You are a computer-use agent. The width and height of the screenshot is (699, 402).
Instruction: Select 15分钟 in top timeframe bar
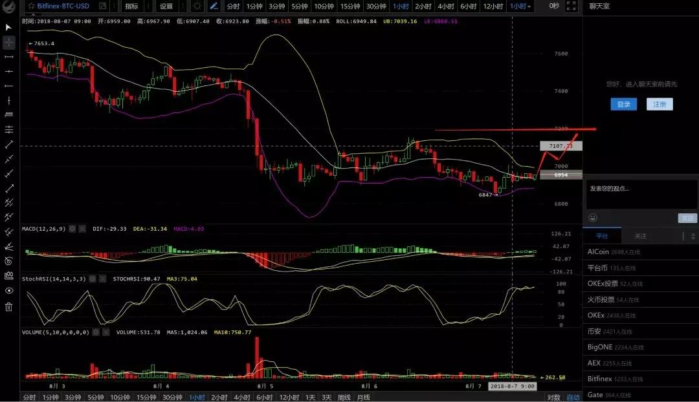pyautogui.click(x=350, y=6)
